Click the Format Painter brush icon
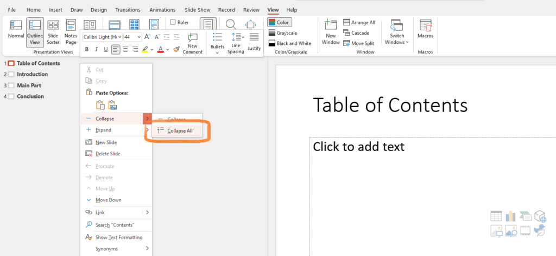Screen dimensions: 556x256 (176, 49)
